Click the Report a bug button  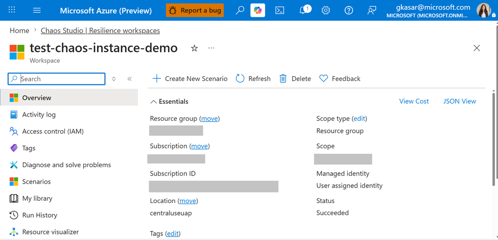(x=195, y=10)
